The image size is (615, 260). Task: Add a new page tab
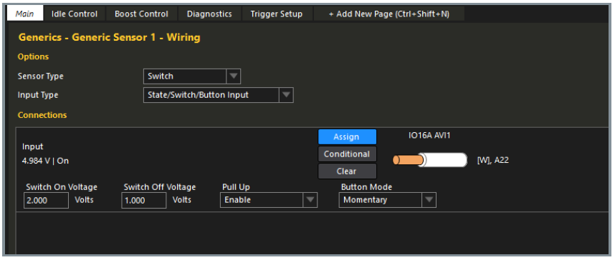click(389, 14)
